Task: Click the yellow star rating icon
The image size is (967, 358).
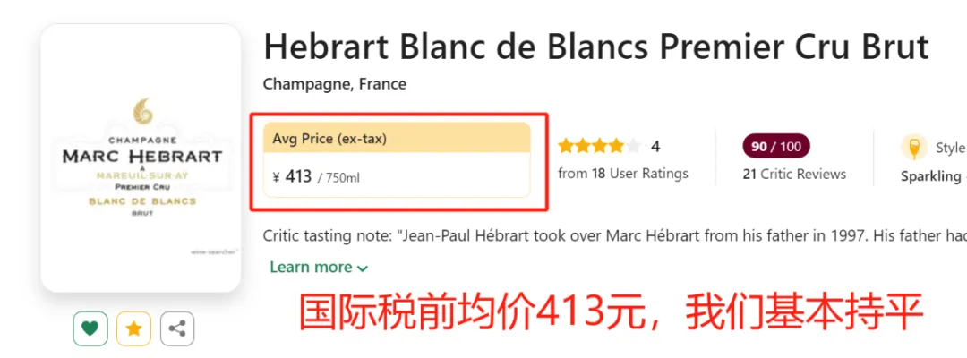Action: 133,328
